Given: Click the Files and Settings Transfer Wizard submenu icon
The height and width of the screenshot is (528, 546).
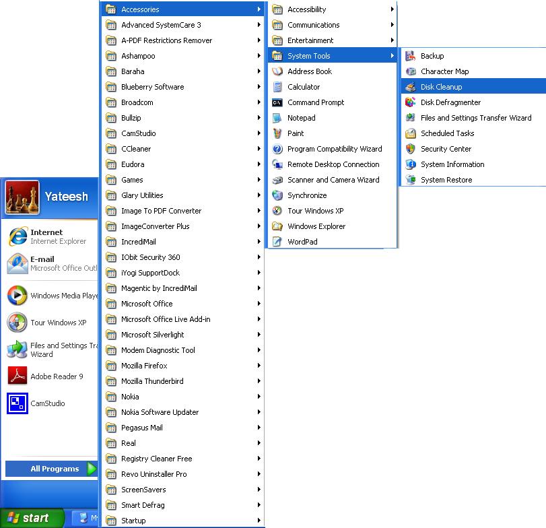Looking at the screenshot, I should click(x=411, y=118).
